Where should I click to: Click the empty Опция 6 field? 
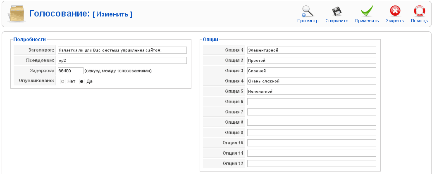311,102
